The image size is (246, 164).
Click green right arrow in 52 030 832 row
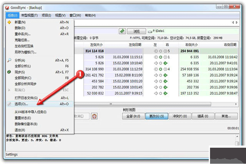click(x=165, y=93)
